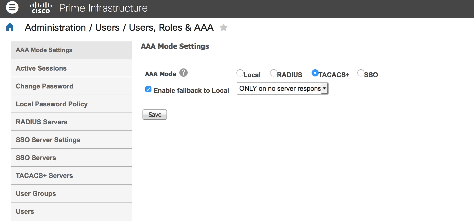Open the fallback condition dropdown
This screenshot has height=224, width=474.
point(282,88)
